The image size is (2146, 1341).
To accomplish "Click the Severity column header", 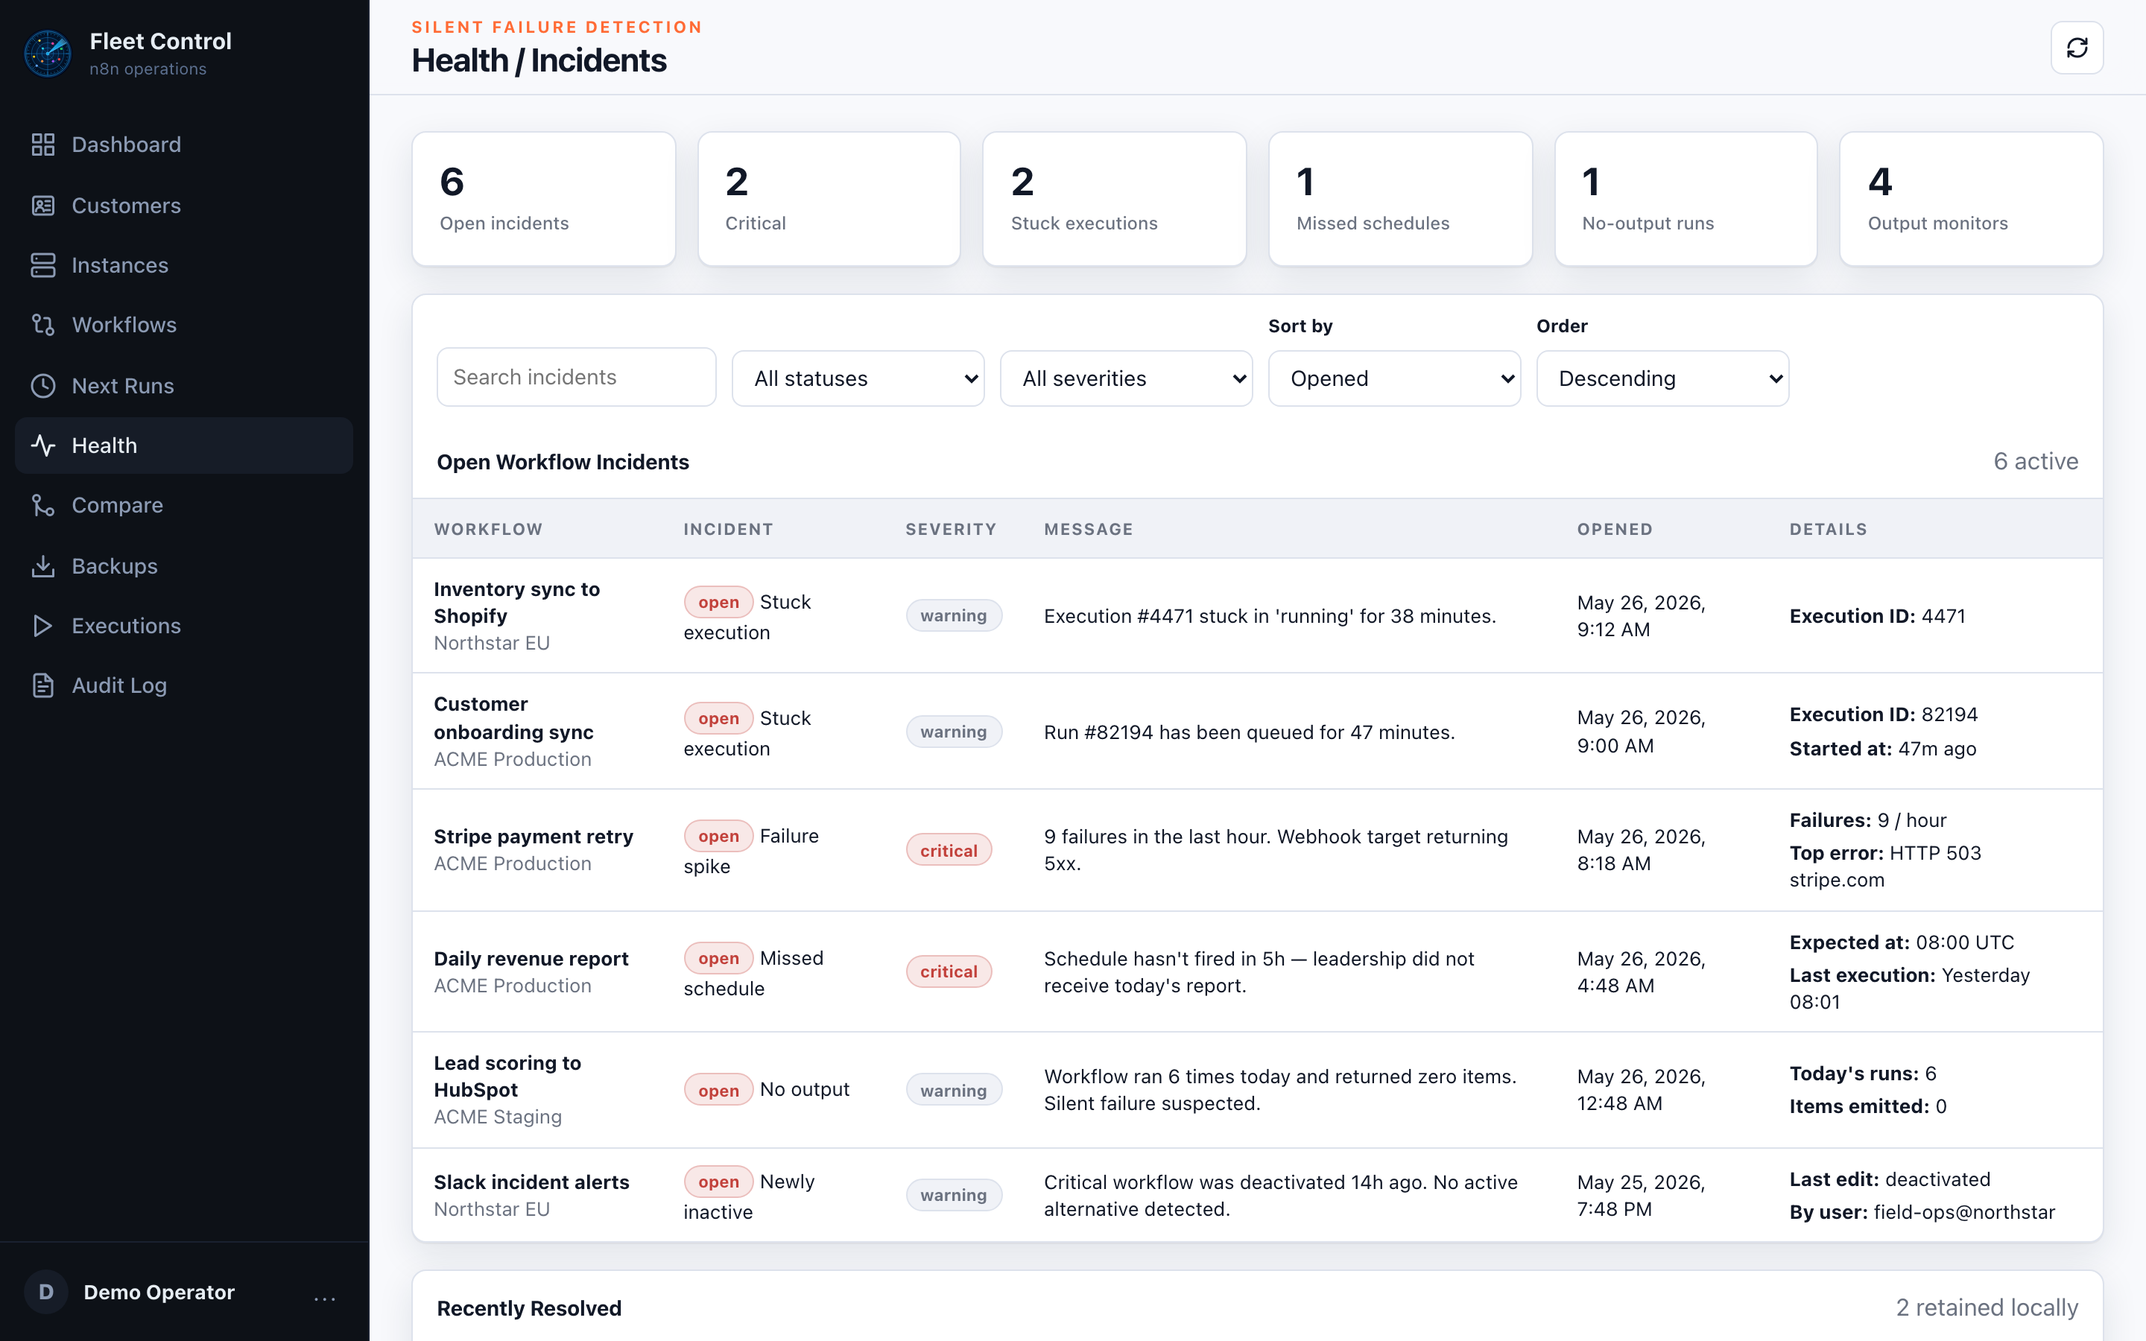I will pos(951,530).
